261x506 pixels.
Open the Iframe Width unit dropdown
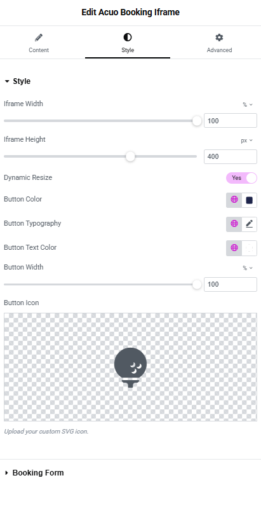click(248, 104)
